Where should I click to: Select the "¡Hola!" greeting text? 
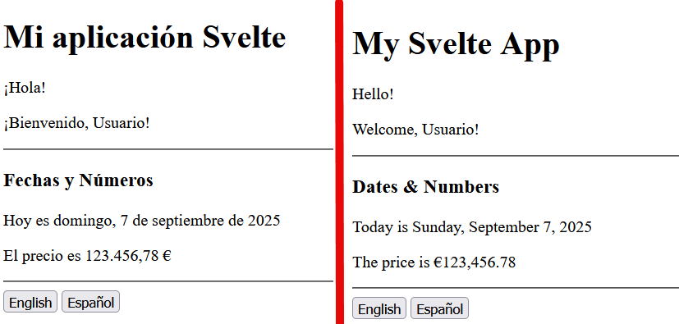tap(25, 88)
